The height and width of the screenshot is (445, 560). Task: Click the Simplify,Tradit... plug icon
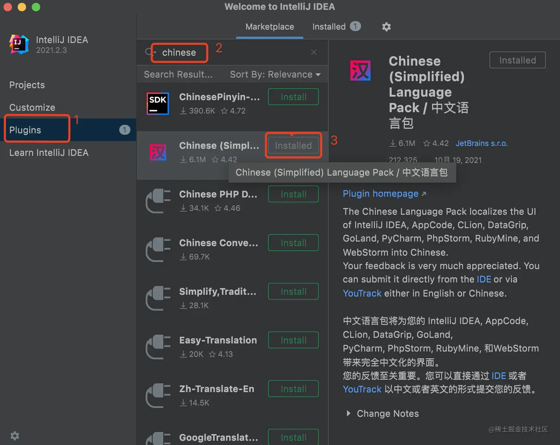tap(158, 298)
